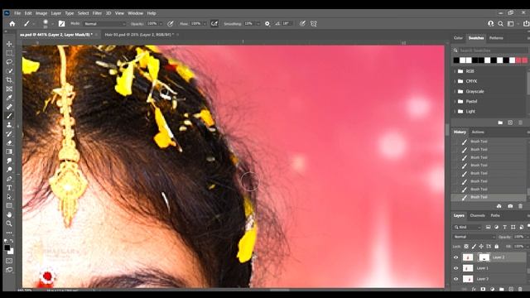Create new snapshot with History camera icon
530x298 pixels.
pos(510,206)
